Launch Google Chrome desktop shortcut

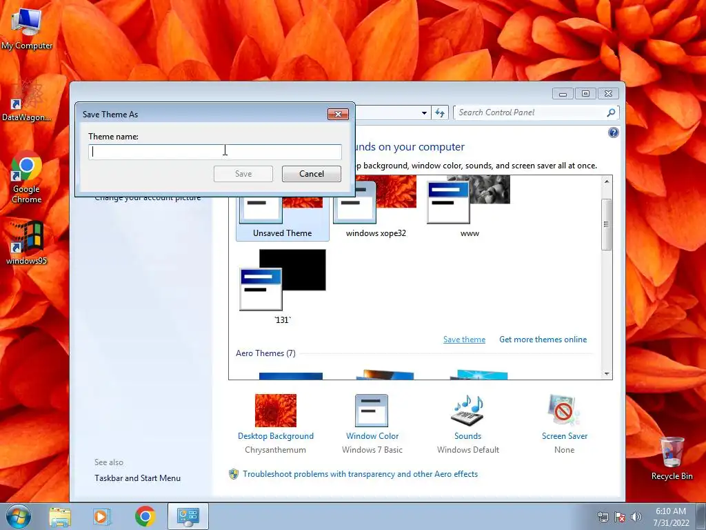coord(27,177)
